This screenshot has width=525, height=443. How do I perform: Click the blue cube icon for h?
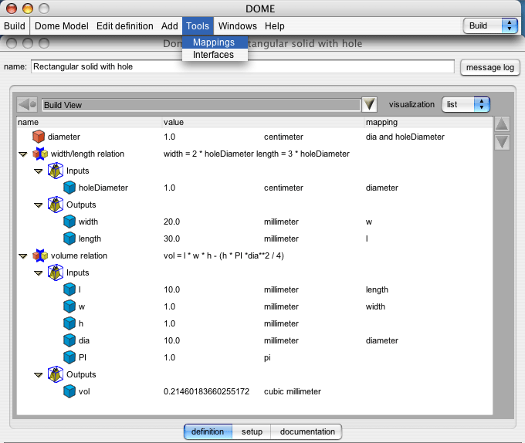[69, 323]
